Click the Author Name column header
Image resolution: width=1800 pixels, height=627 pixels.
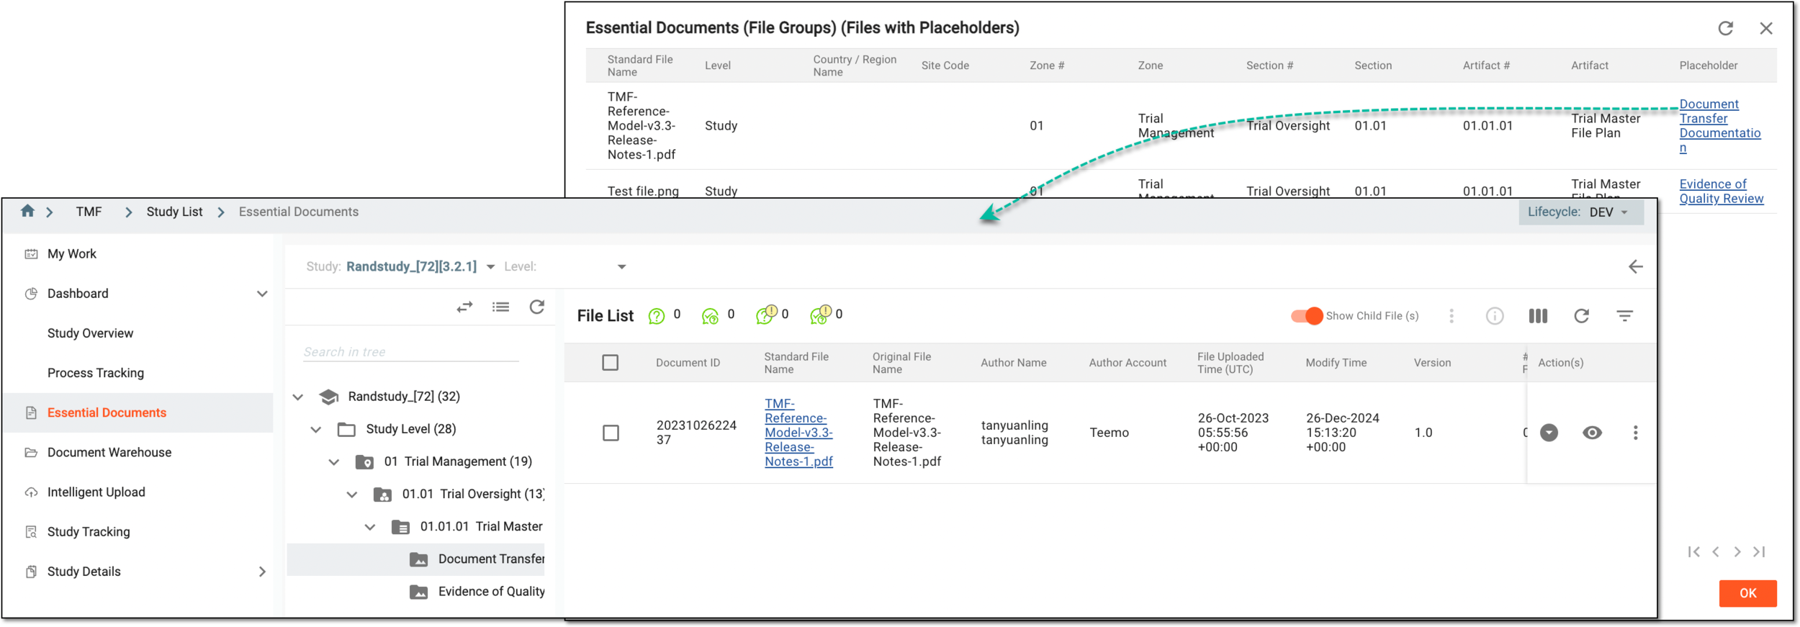1013,363
